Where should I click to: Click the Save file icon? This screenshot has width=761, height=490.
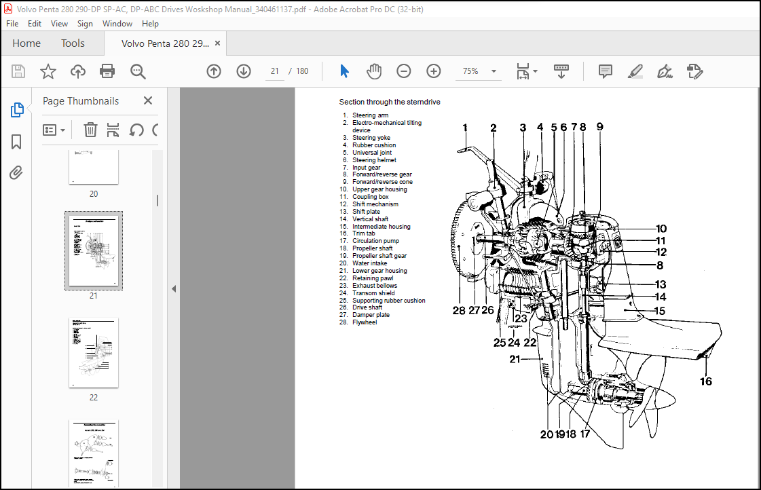coord(18,71)
